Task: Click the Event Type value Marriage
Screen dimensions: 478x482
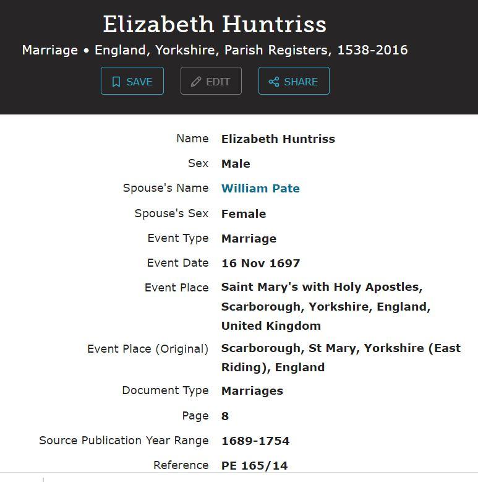Action: (x=249, y=238)
